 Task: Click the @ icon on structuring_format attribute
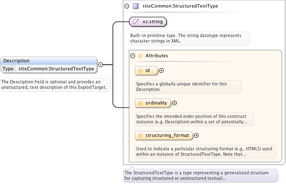point(140,135)
